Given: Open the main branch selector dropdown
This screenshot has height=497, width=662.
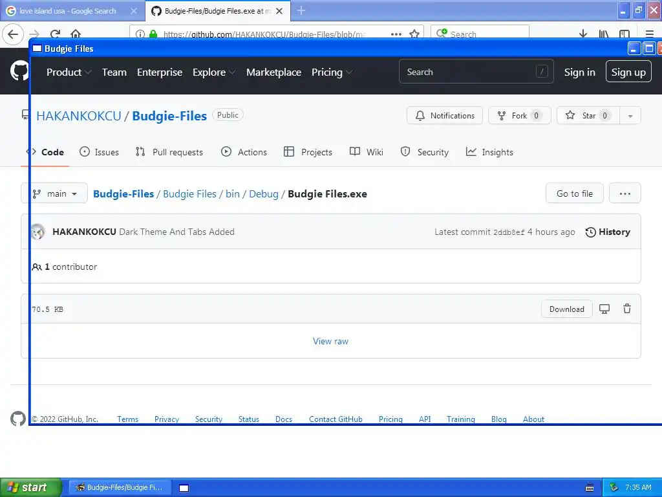Looking at the screenshot, I should coord(54,193).
